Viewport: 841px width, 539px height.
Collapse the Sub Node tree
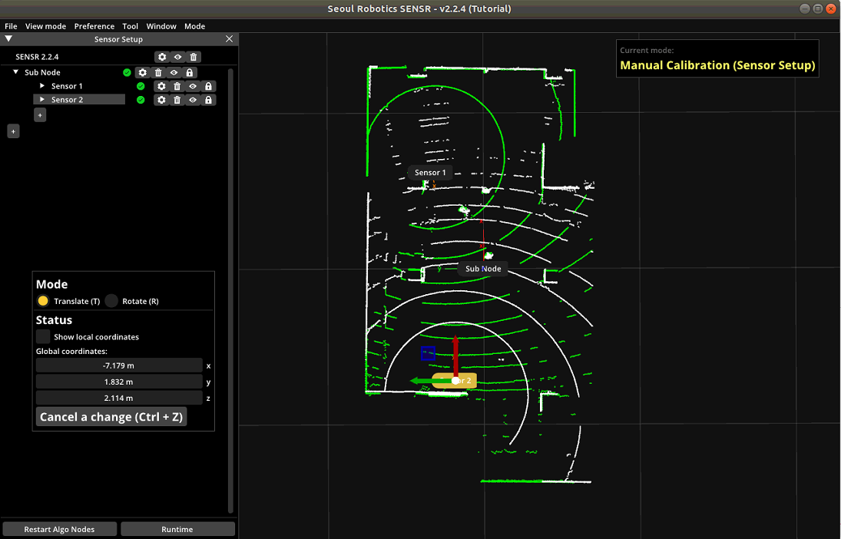(16, 72)
